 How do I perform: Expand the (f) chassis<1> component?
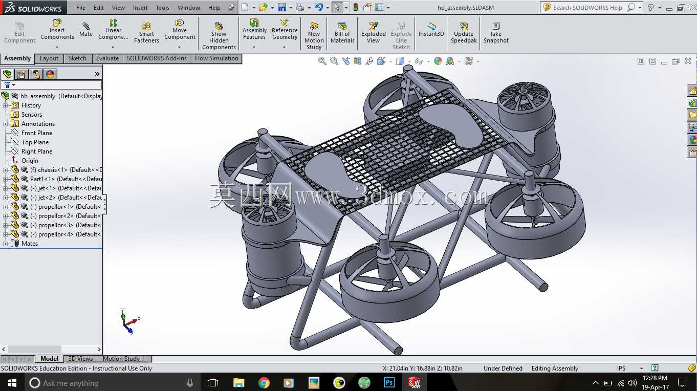pyautogui.click(x=6, y=170)
